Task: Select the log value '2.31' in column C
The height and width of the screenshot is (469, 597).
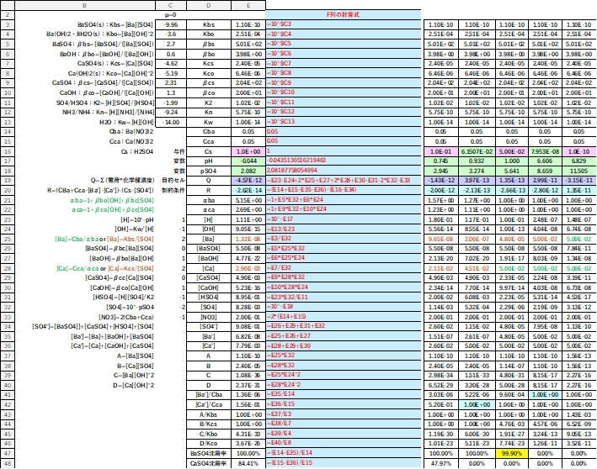Action: pyautogui.click(x=171, y=82)
